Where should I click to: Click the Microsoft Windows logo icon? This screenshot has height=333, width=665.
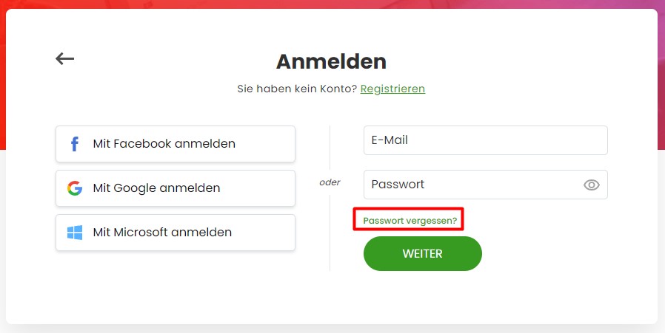point(75,233)
